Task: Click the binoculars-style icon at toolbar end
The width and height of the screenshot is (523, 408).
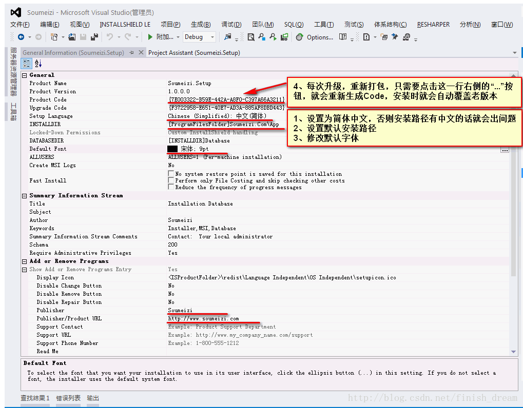Action: (406, 37)
